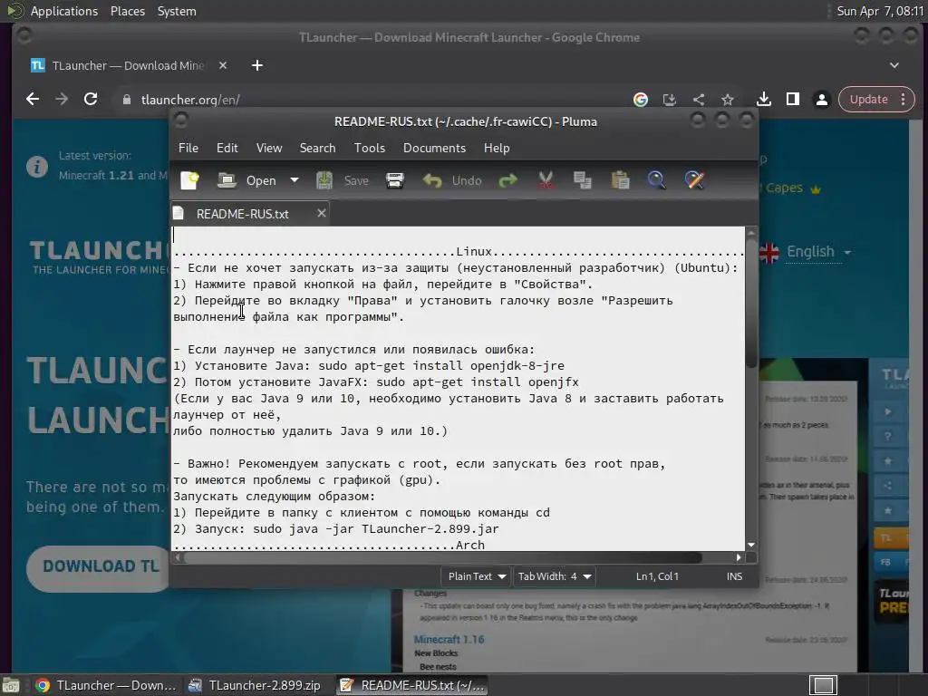Bookmark this page with star icon
928x696 pixels.
(728, 100)
